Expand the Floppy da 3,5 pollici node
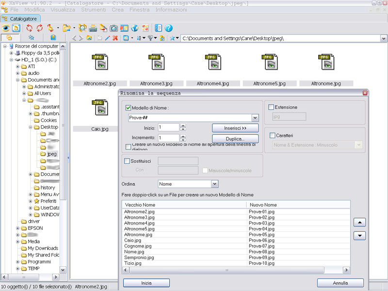 (11, 53)
